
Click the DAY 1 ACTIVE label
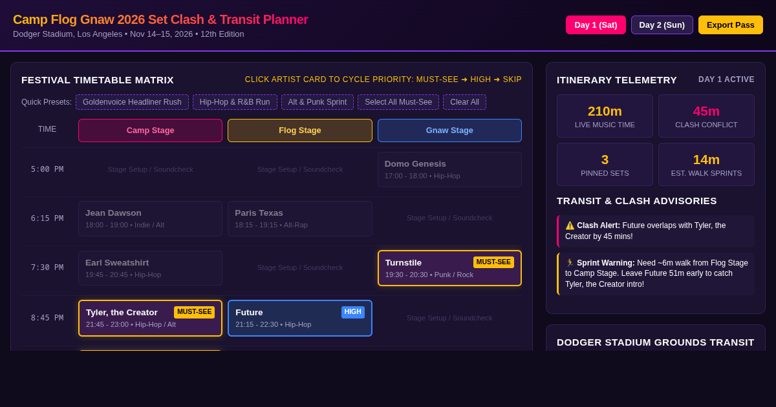pos(726,79)
